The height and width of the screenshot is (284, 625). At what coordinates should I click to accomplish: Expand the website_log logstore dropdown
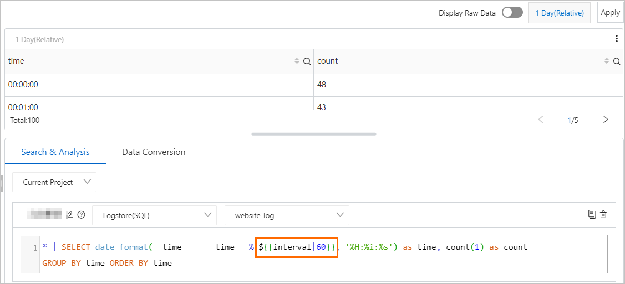click(x=287, y=215)
